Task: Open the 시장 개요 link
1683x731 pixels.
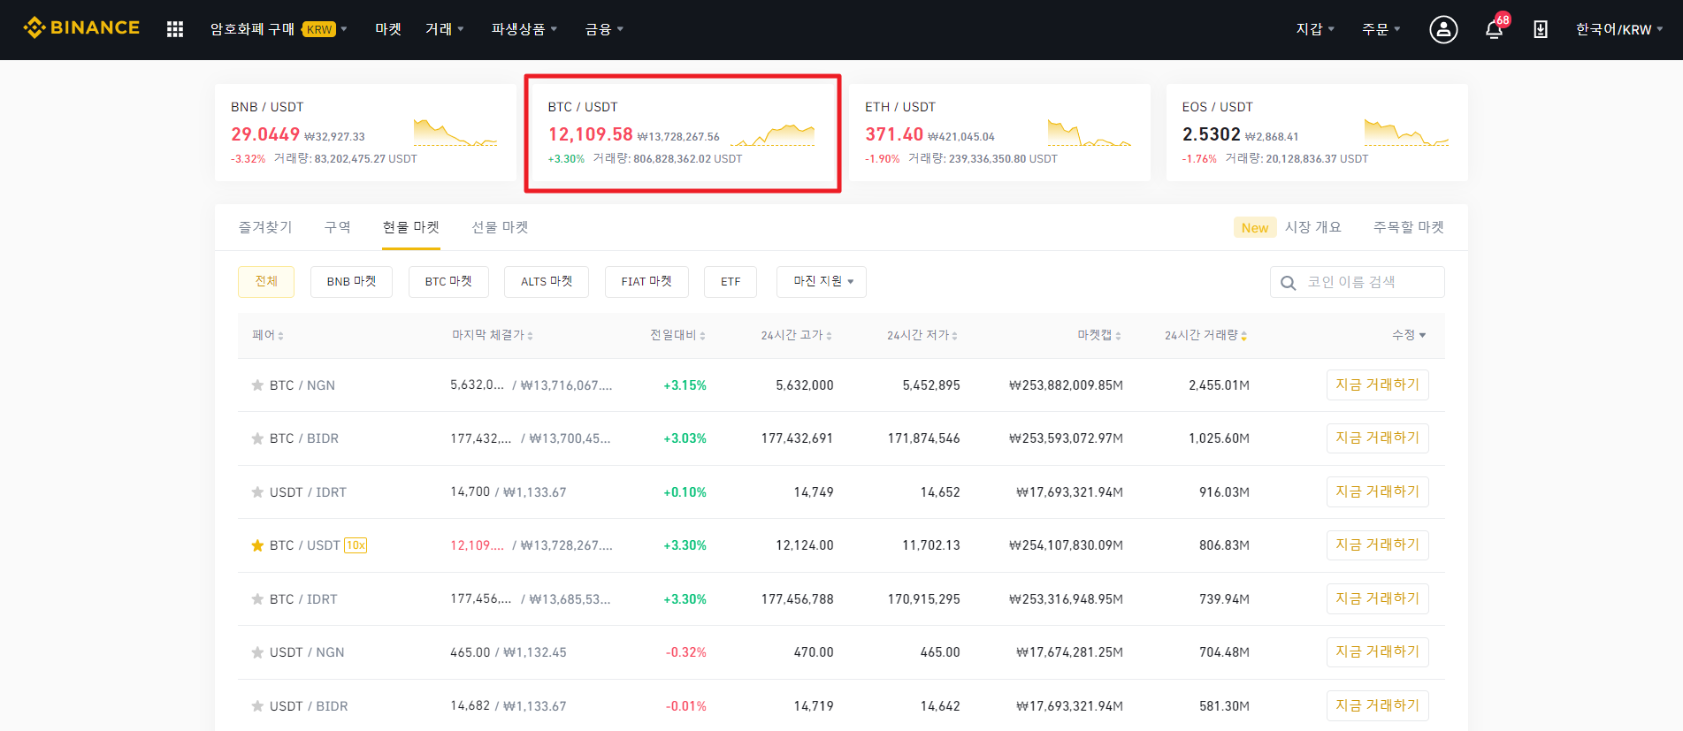Action: tap(1312, 227)
